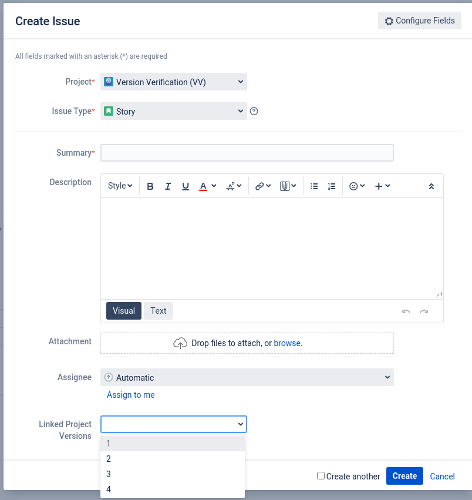Select version 3 from the list
This screenshot has width=472, height=500.
coord(173,474)
